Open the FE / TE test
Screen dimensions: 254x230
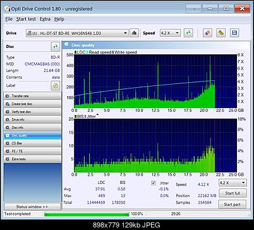[x=32, y=151]
